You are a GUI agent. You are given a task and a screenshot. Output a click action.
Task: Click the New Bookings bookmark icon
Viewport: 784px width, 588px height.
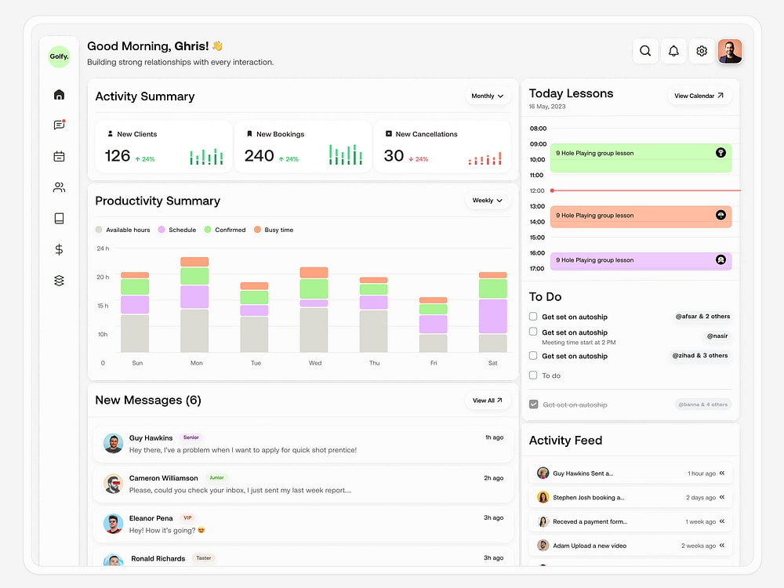(249, 134)
